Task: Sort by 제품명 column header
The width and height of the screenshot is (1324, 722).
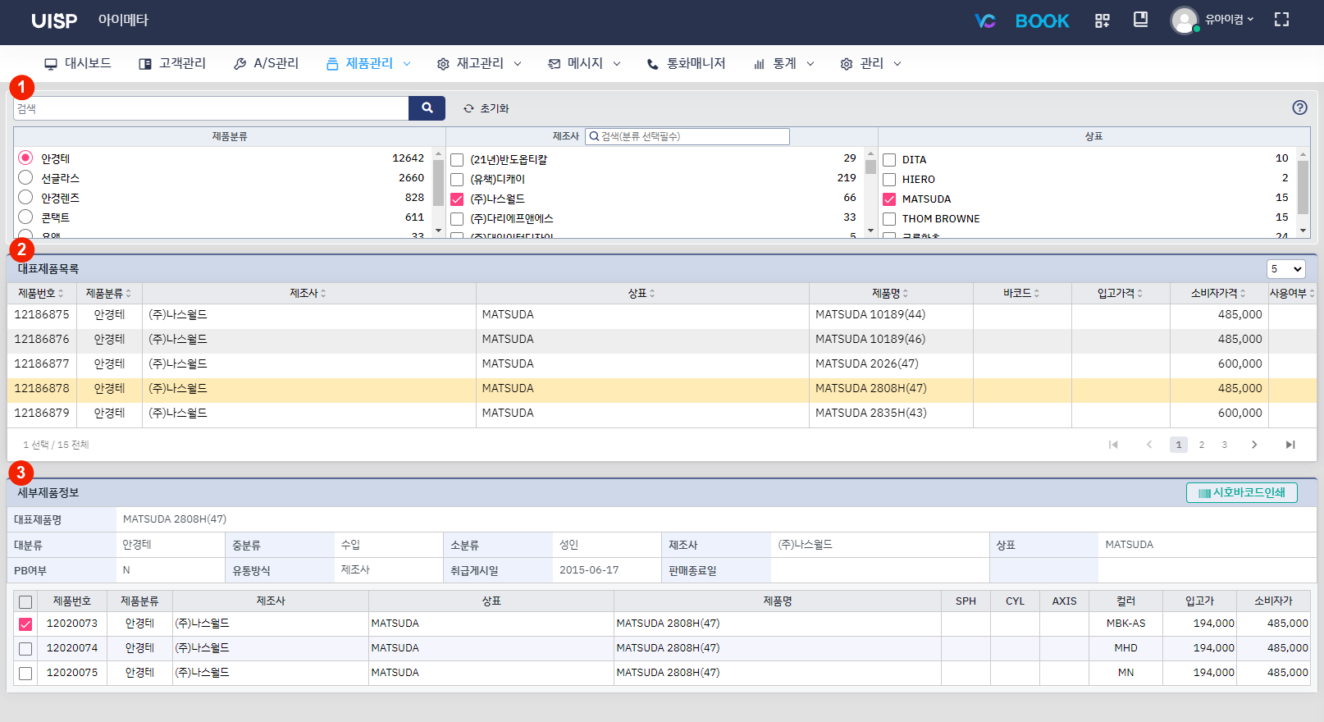Action: 890,294
